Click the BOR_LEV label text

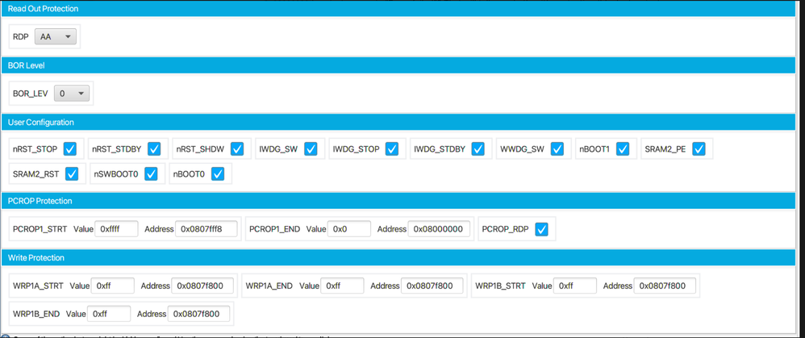tap(31, 94)
